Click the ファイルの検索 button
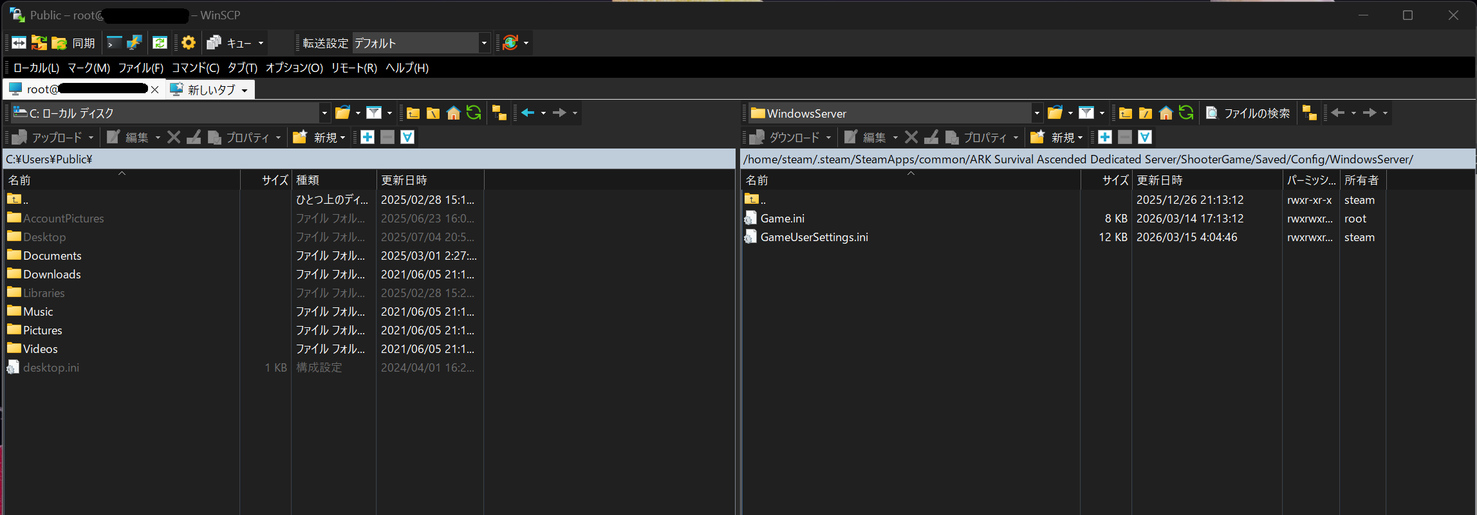 [x=1248, y=113]
